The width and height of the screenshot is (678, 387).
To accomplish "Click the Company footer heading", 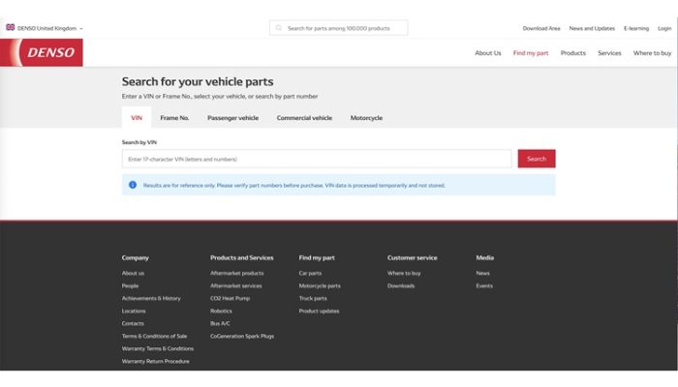I will click(136, 257).
